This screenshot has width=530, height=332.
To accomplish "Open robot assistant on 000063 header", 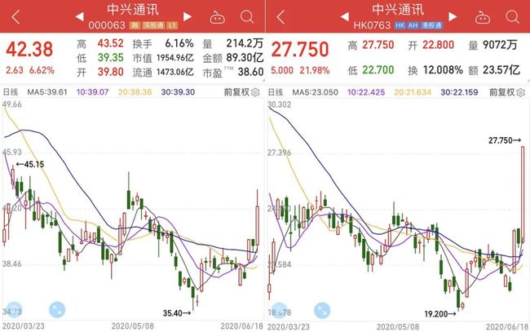I will click(218, 17).
